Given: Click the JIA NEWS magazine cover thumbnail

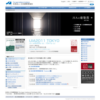Looking at the screenshot, I should click(x=10, y=46).
